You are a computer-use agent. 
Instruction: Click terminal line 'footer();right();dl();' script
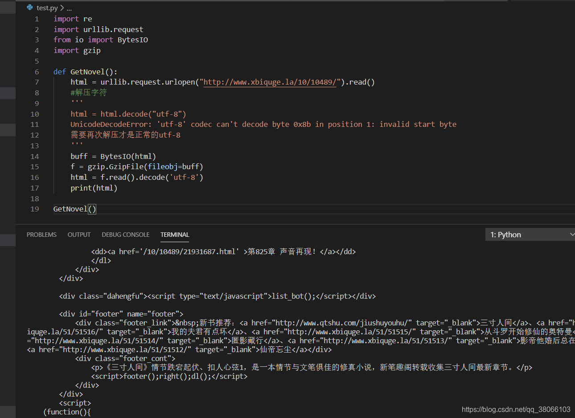coord(169,376)
